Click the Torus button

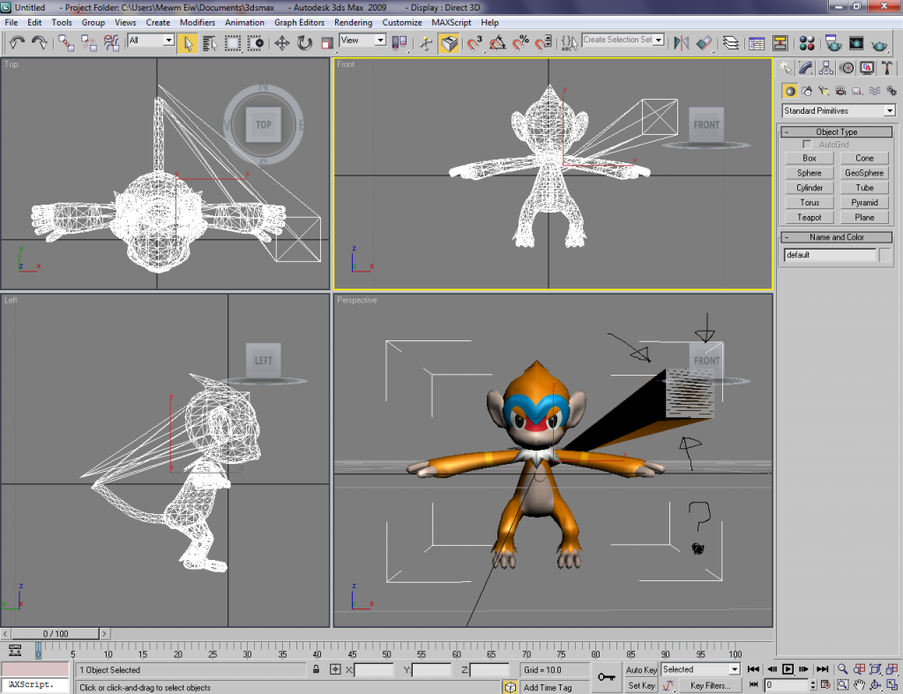[810, 203]
